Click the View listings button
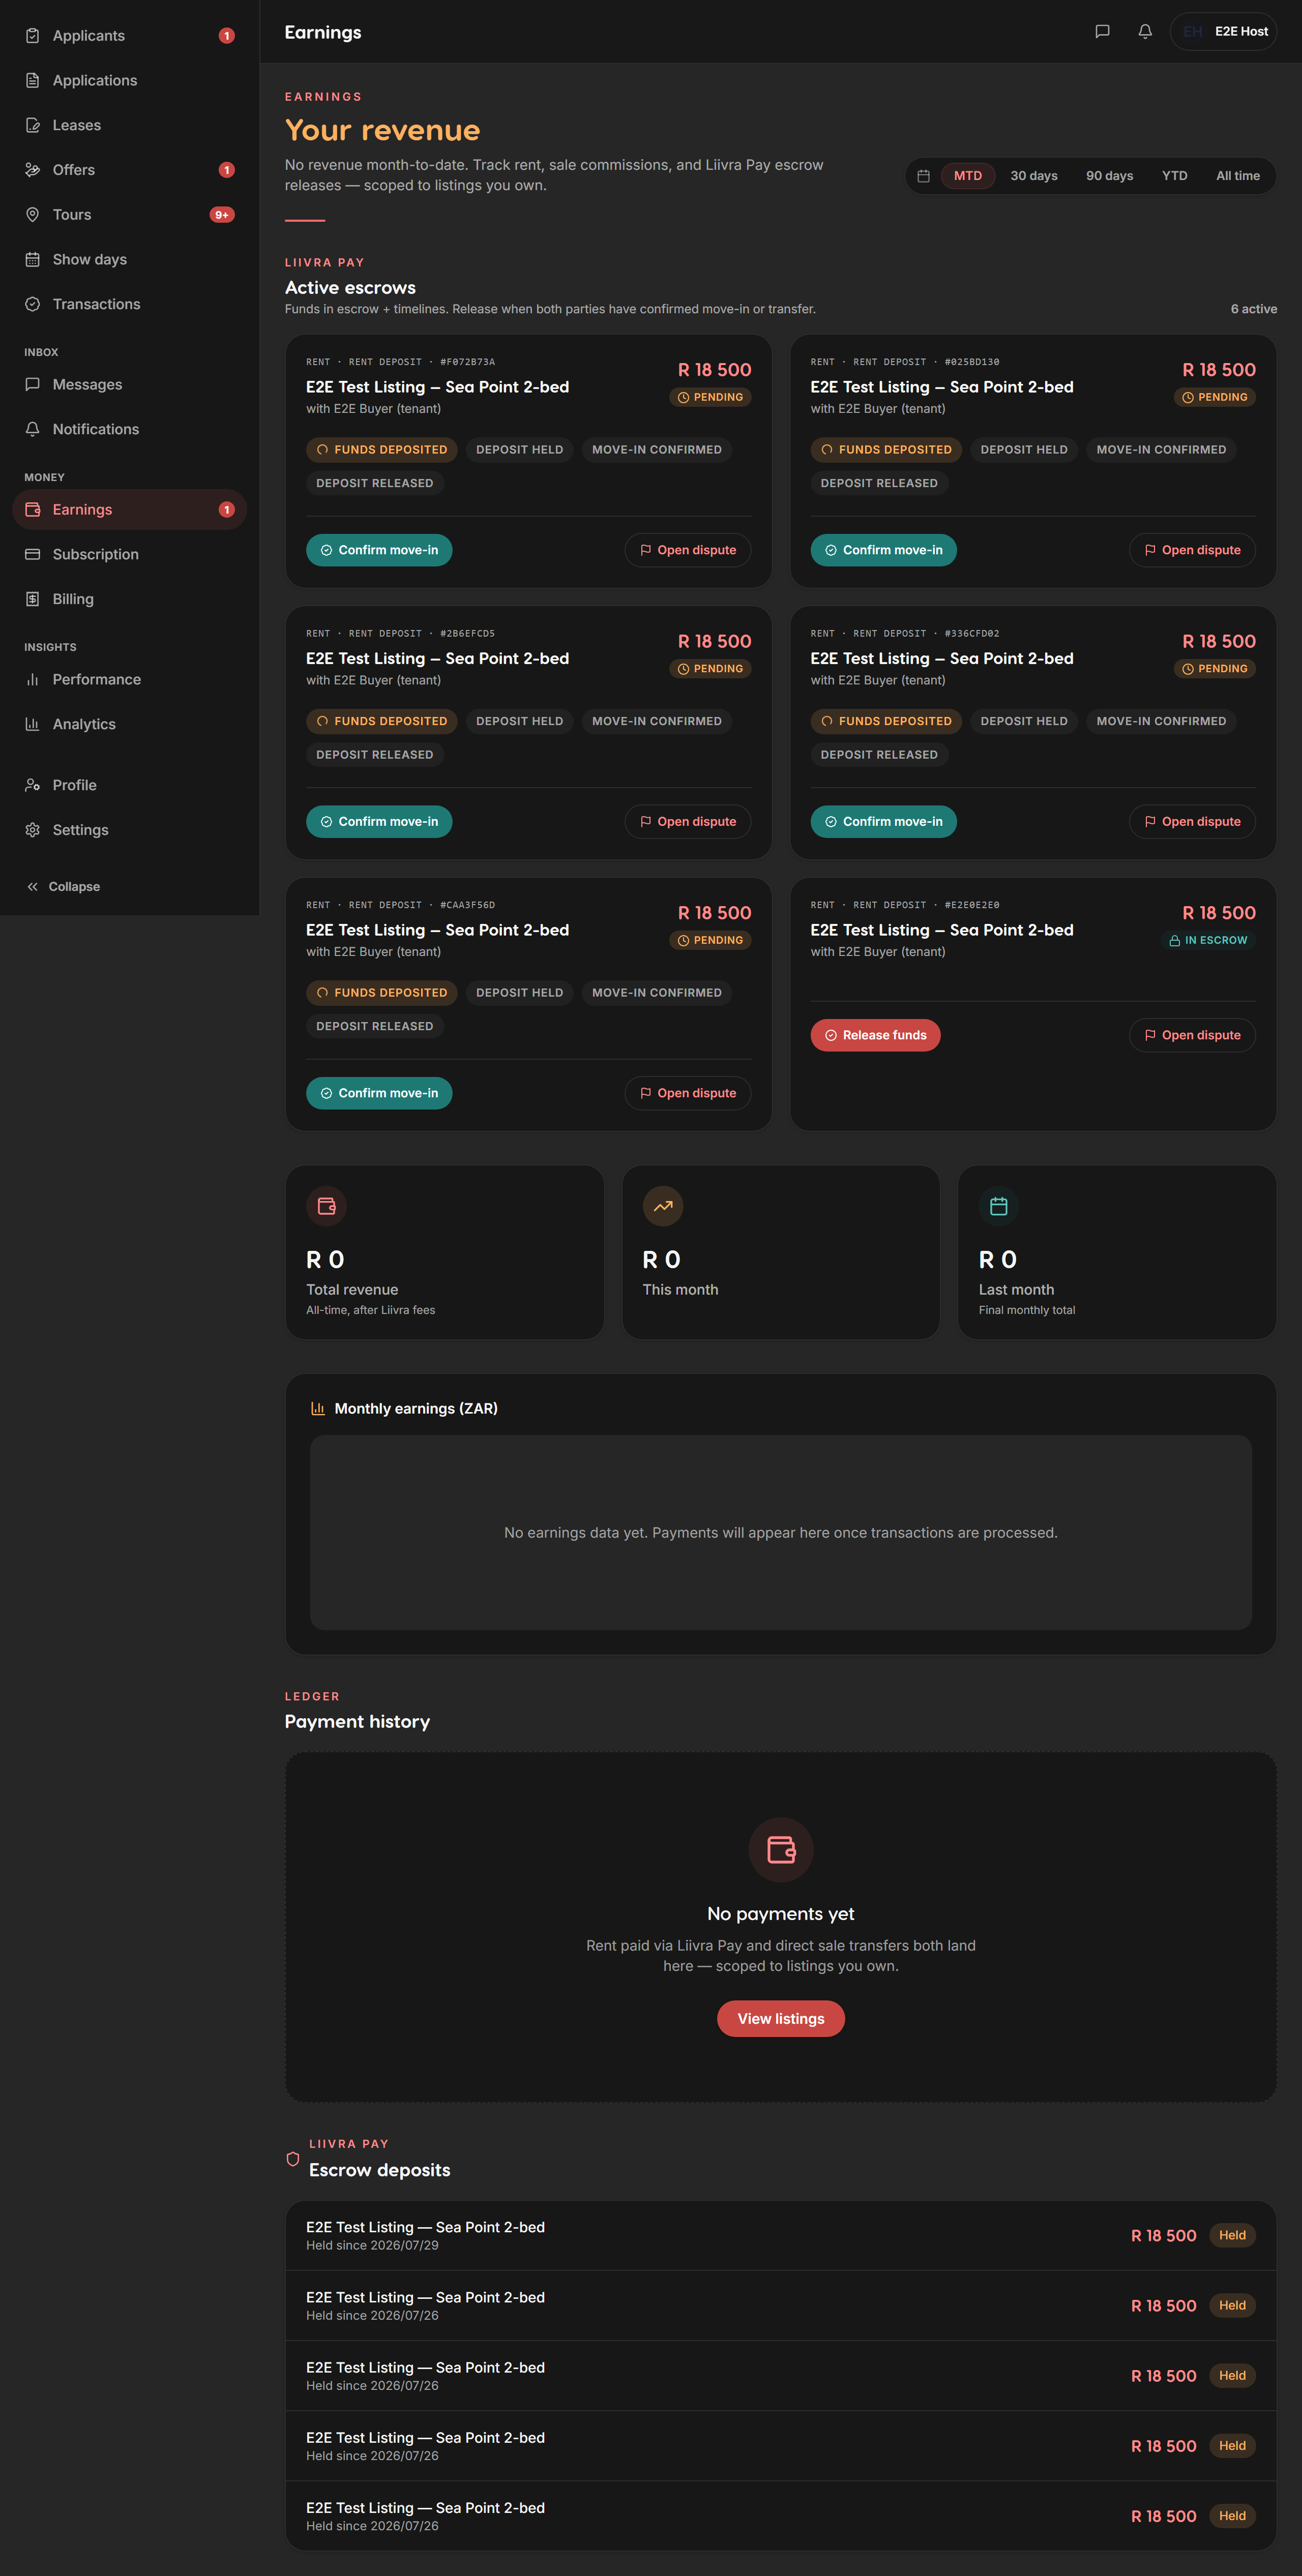Image resolution: width=1302 pixels, height=2576 pixels. pyautogui.click(x=781, y=2019)
